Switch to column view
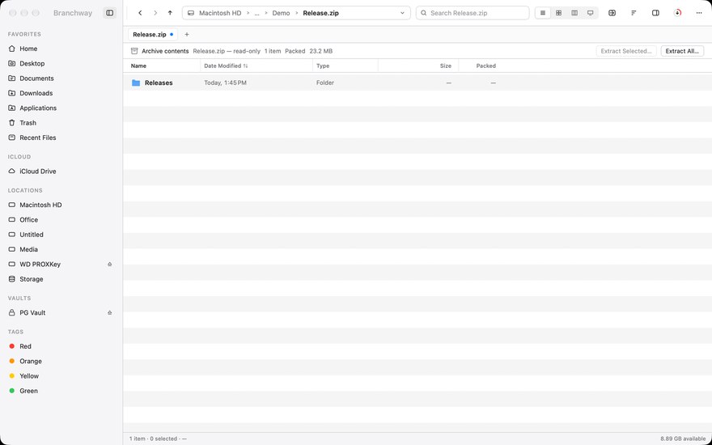This screenshot has height=445, width=712. coord(574,13)
